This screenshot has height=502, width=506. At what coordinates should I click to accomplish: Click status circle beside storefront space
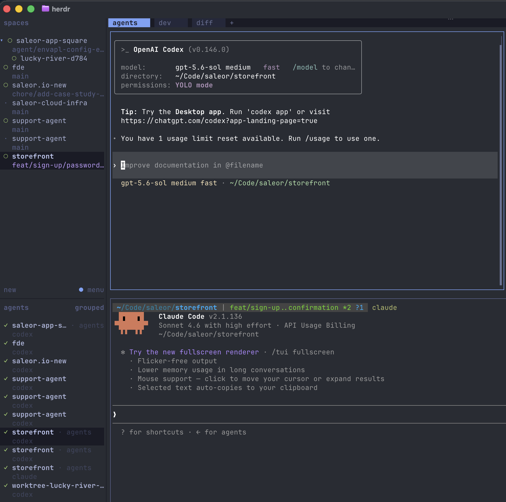click(6, 157)
